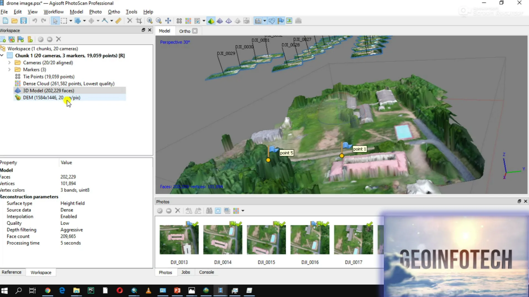529x297 pixels.
Task: Toggle Show Markers flag icon
Action: click(281, 21)
